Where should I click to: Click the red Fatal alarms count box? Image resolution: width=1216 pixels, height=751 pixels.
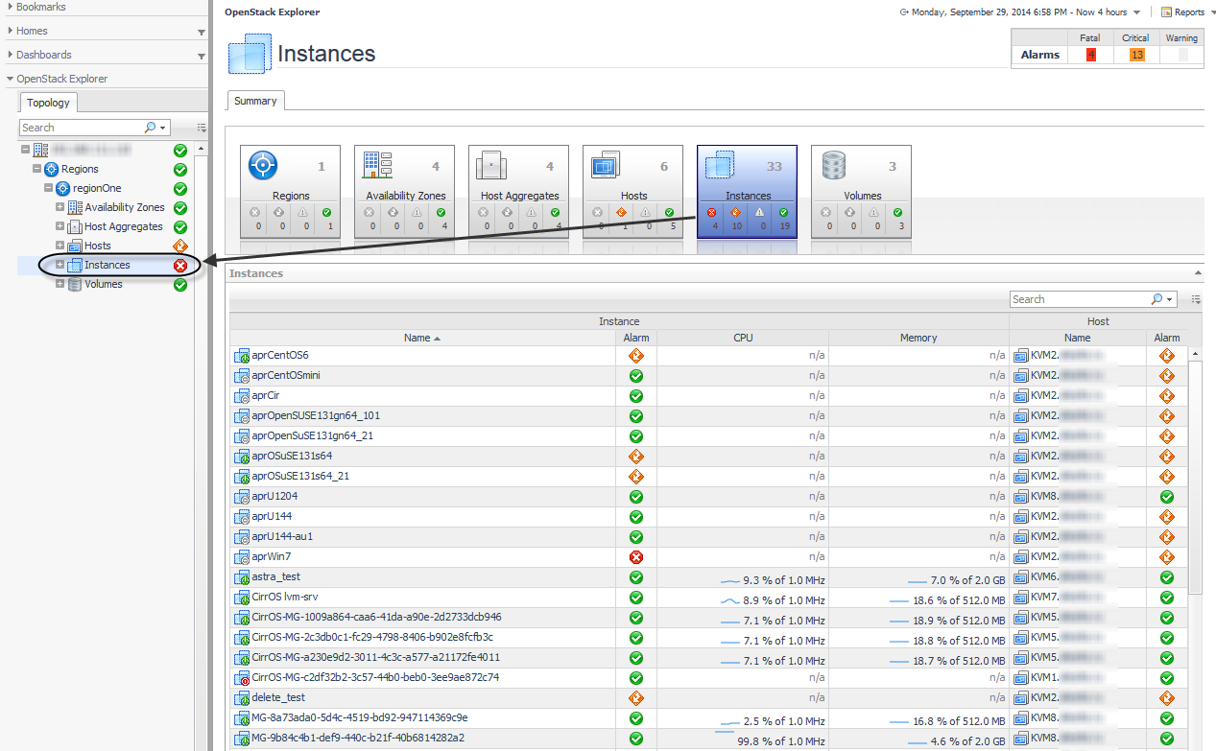tap(1090, 55)
